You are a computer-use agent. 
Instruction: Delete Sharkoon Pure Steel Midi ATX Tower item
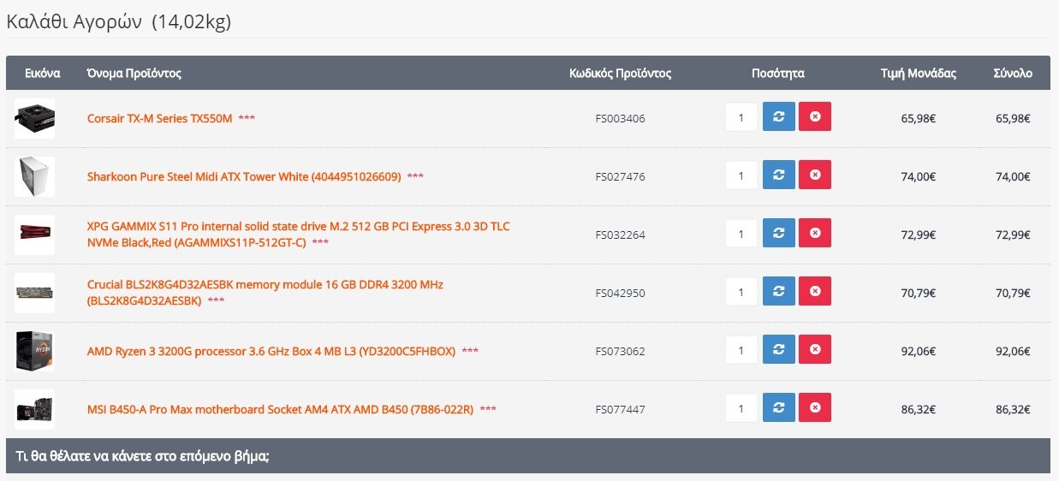[815, 176]
